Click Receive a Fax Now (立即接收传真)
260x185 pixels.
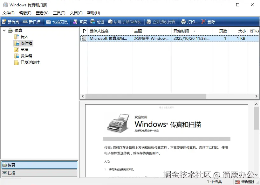point(161,22)
